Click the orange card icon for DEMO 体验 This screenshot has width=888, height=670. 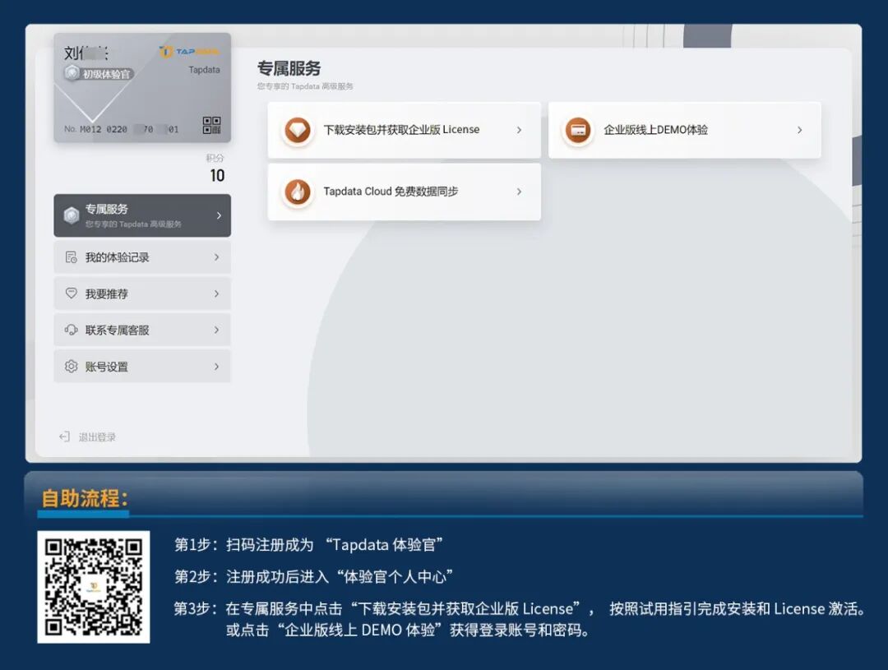(578, 130)
